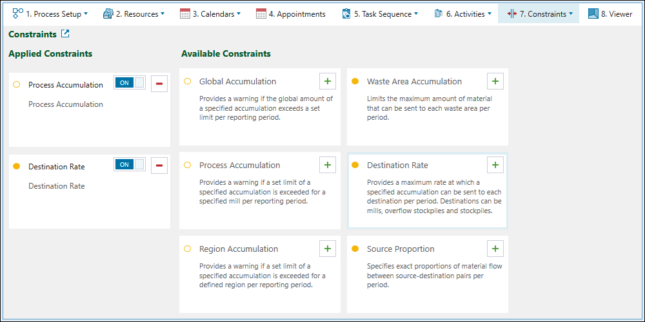Click the Source Proportion constraint title

(x=401, y=249)
